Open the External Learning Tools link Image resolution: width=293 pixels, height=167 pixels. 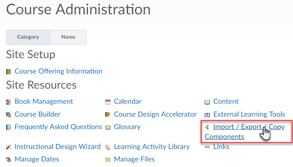(249, 114)
